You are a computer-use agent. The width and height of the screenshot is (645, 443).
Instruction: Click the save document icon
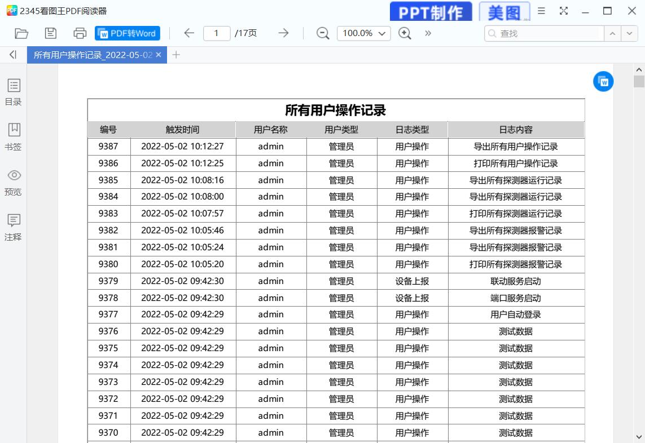[x=51, y=33]
